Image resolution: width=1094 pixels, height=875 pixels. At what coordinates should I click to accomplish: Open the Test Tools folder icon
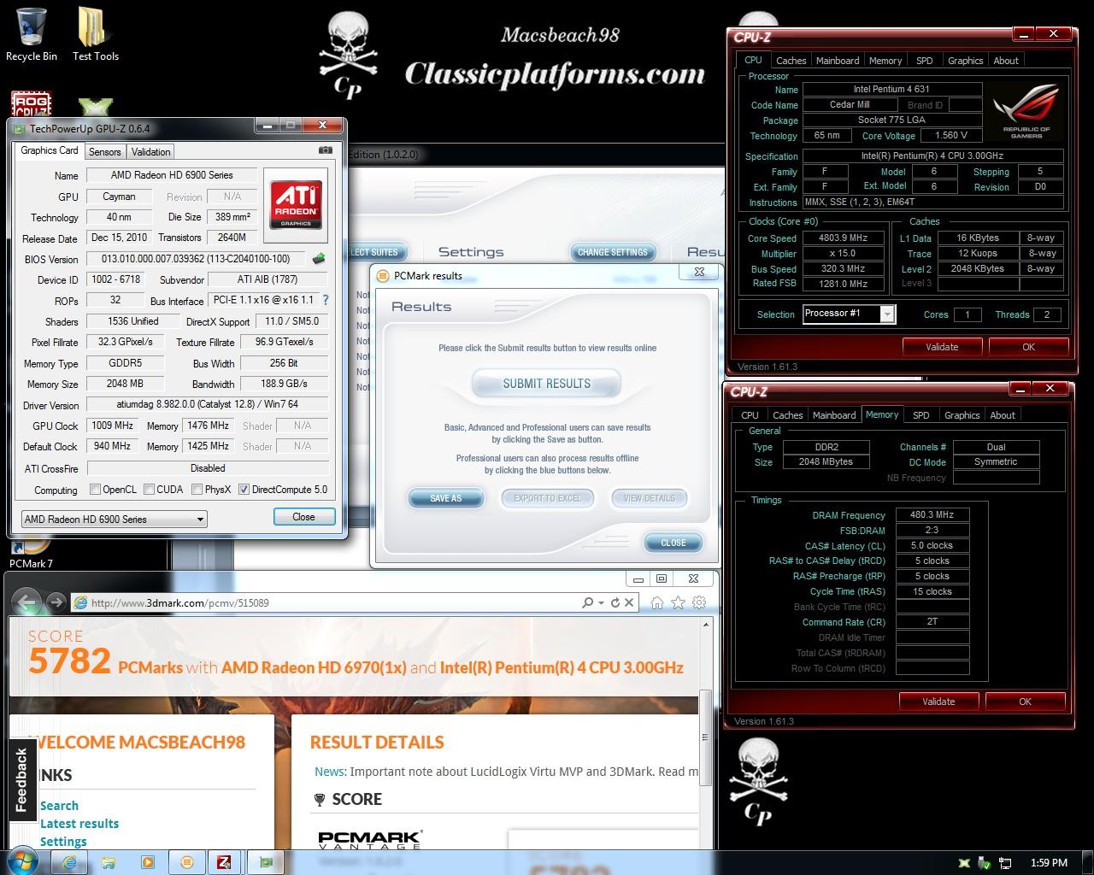95,34
